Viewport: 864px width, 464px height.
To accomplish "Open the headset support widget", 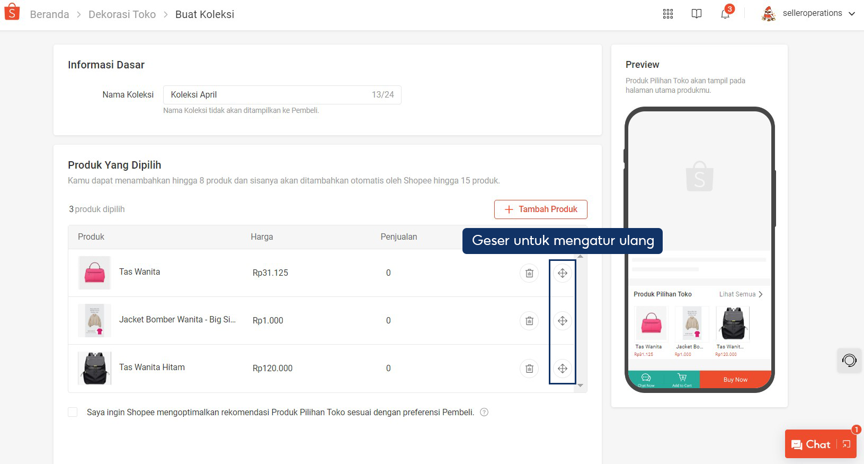I will 849,361.
